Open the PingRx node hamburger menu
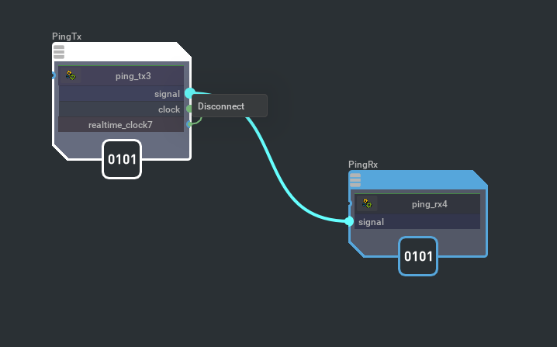This screenshot has width=557, height=347. (355, 180)
